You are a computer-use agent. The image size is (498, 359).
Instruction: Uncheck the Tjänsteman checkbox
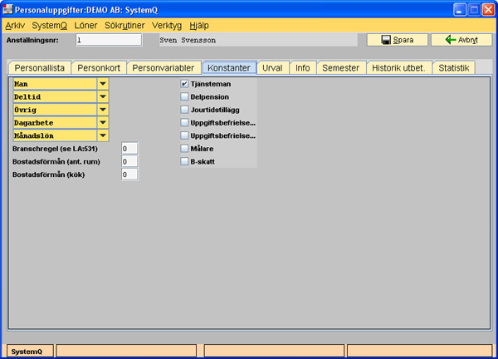click(x=184, y=84)
